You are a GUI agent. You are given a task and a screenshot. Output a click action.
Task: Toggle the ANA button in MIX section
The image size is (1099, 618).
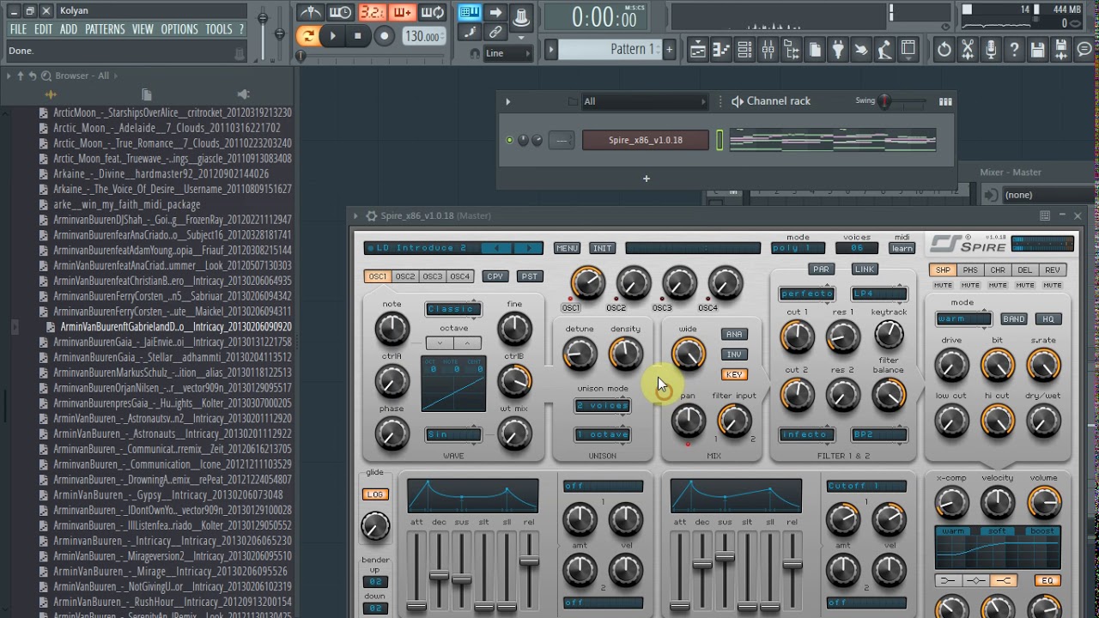(734, 335)
